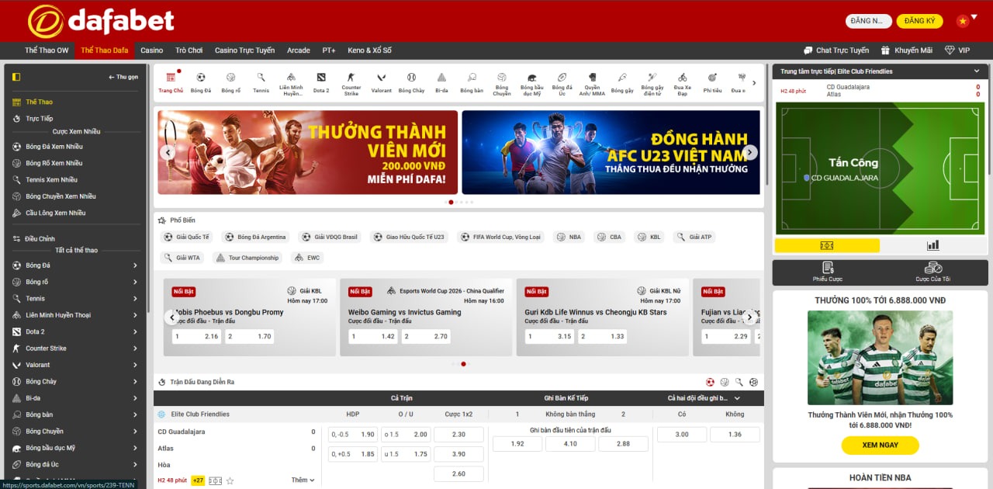Image resolution: width=993 pixels, height=489 pixels.
Task: Filter live matches by tennis icon
Action: 739,382
